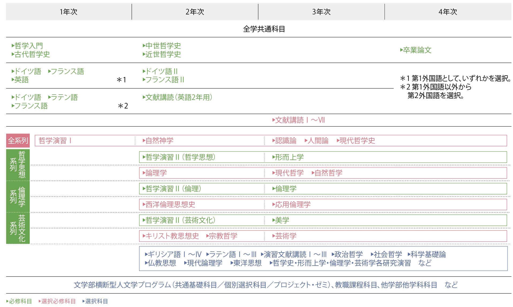Select the 政治哲学 elective
The width and height of the screenshot is (513, 307).
[x=347, y=254]
